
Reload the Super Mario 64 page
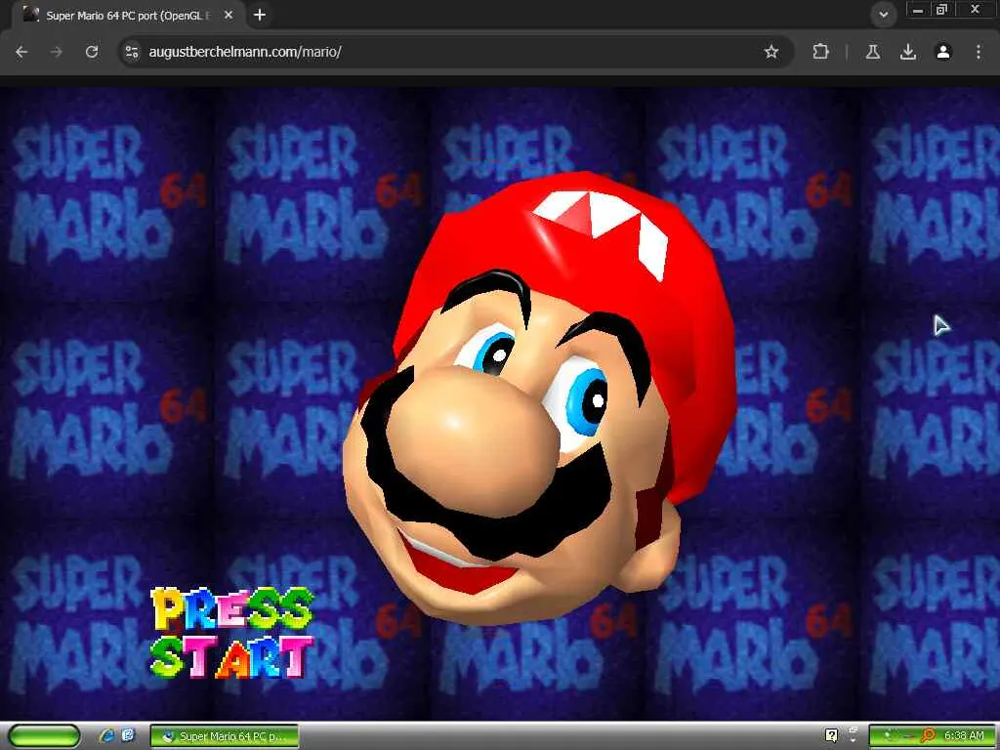pyautogui.click(x=92, y=52)
